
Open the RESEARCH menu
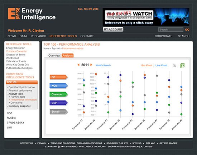(x=38, y=36)
